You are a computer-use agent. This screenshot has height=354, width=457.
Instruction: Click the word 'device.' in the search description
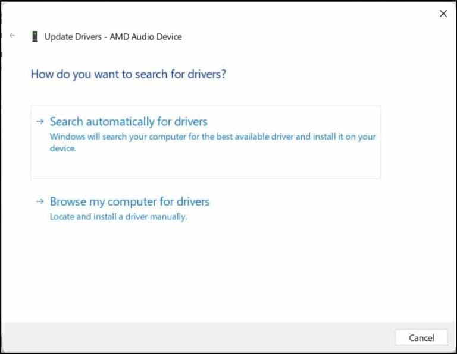coord(63,148)
